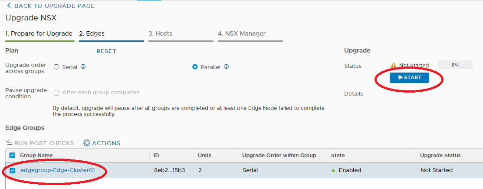
Task: Click the START upgrade button
Action: (409, 78)
